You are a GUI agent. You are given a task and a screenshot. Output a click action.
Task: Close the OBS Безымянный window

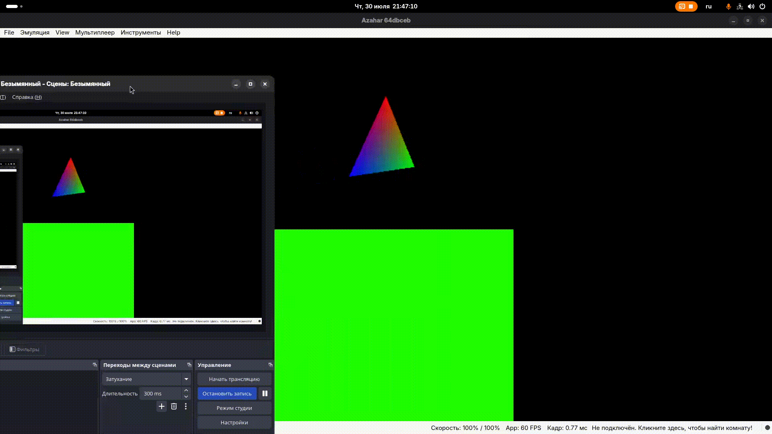click(265, 84)
